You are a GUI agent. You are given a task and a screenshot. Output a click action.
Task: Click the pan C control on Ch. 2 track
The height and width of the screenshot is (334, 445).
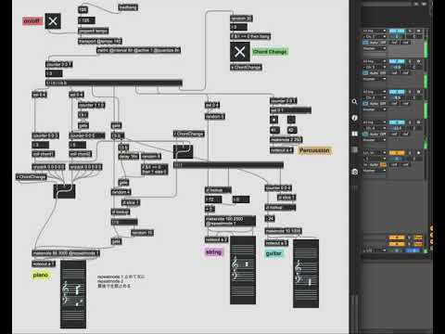(414, 36)
